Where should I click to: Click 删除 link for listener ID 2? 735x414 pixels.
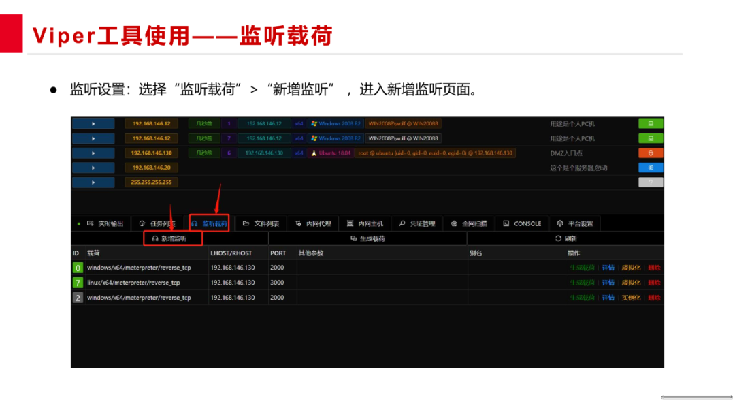[x=654, y=298]
